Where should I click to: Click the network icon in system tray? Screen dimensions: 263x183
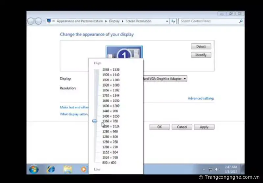210,170
